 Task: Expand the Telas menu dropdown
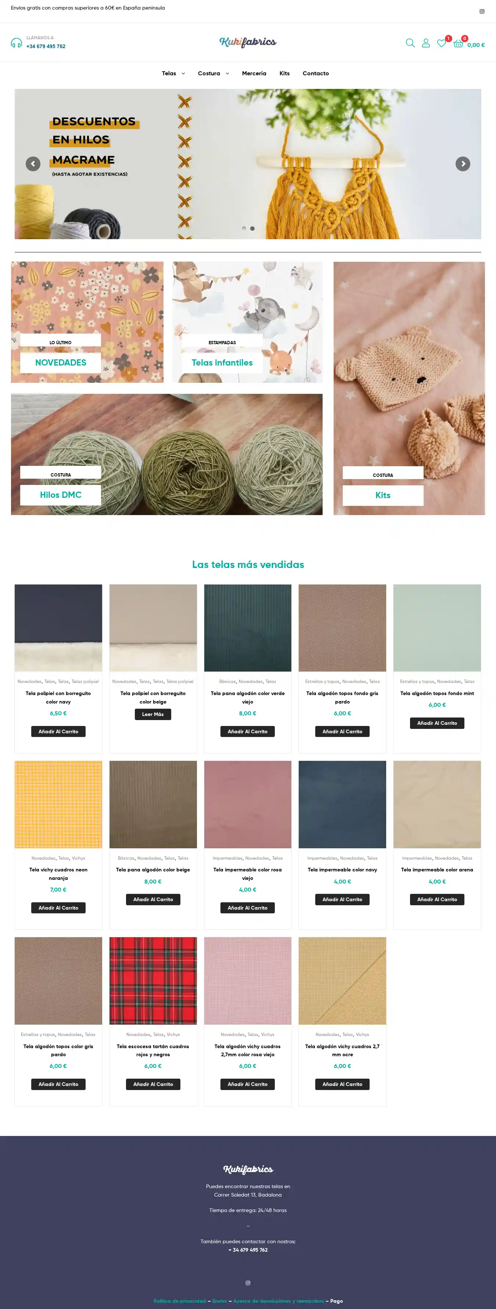click(x=173, y=74)
